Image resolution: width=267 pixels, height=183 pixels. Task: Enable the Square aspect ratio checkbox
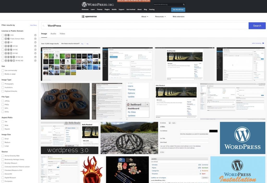pyautogui.click(x=3, y=129)
